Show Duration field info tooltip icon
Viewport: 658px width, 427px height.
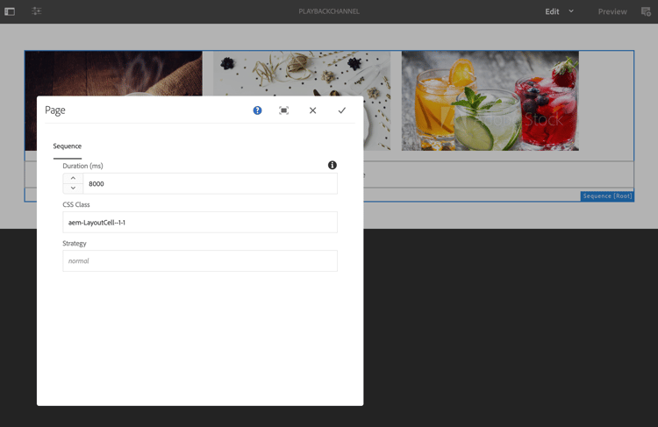(333, 165)
